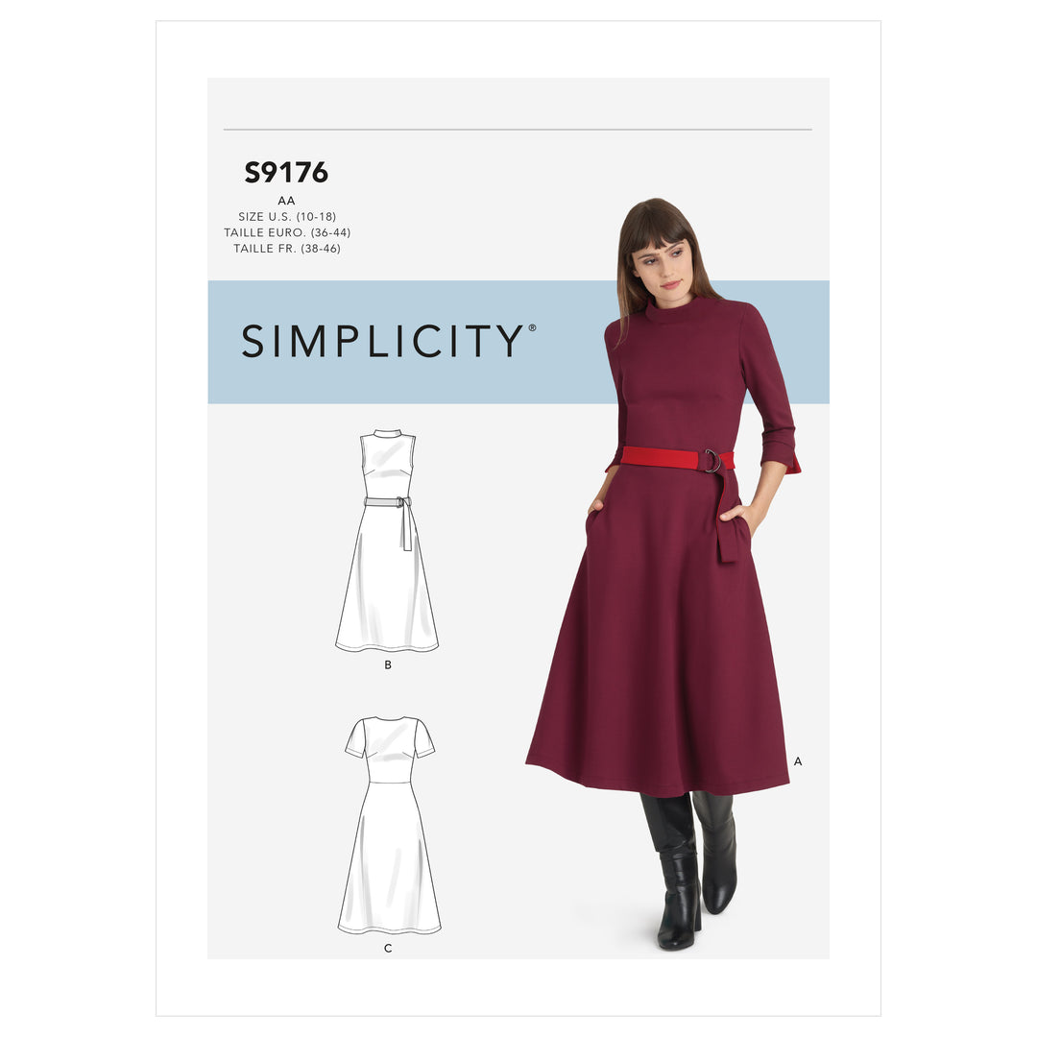Select the sleeveless dress B line drawing
The height and width of the screenshot is (1037, 1037).
tap(387, 541)
